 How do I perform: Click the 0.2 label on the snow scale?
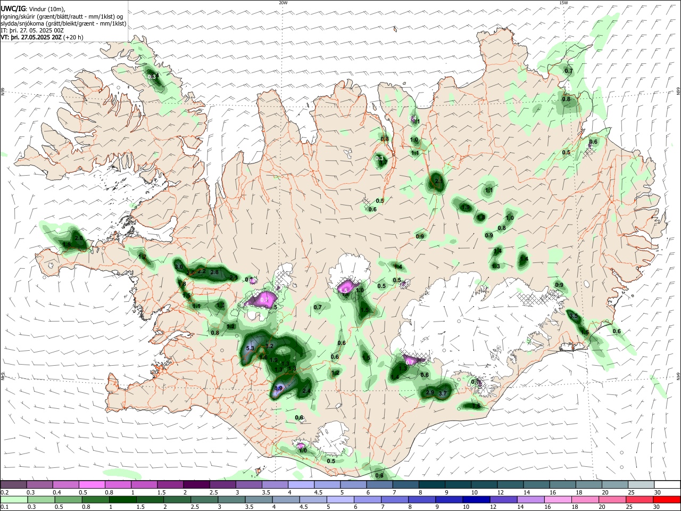tap(4, 492)
